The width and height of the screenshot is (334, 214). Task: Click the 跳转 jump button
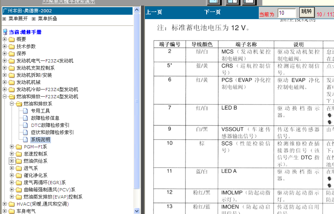click(x=307, y=12)
